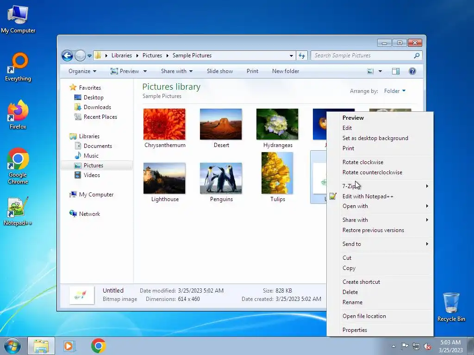Click Libraries in the address breadcrumb
The width and height of the screenshot is (474, 355).
point(122,55)
